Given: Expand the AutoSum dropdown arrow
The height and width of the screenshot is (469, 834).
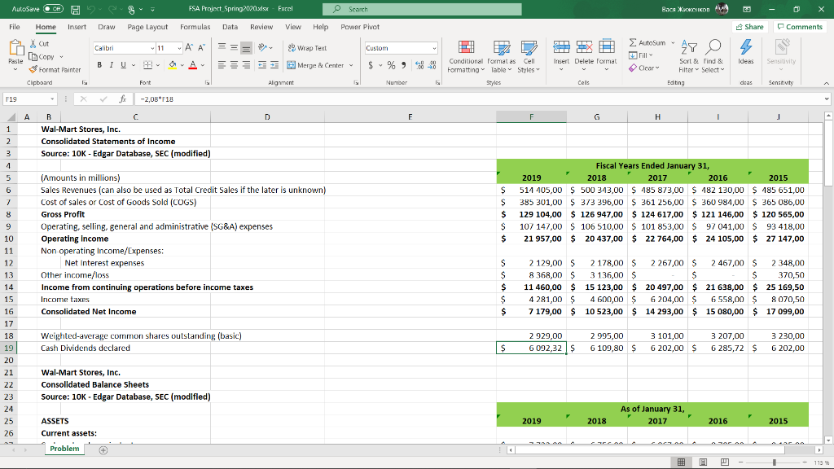Looking at the screenshot, I should click(673, 43).
